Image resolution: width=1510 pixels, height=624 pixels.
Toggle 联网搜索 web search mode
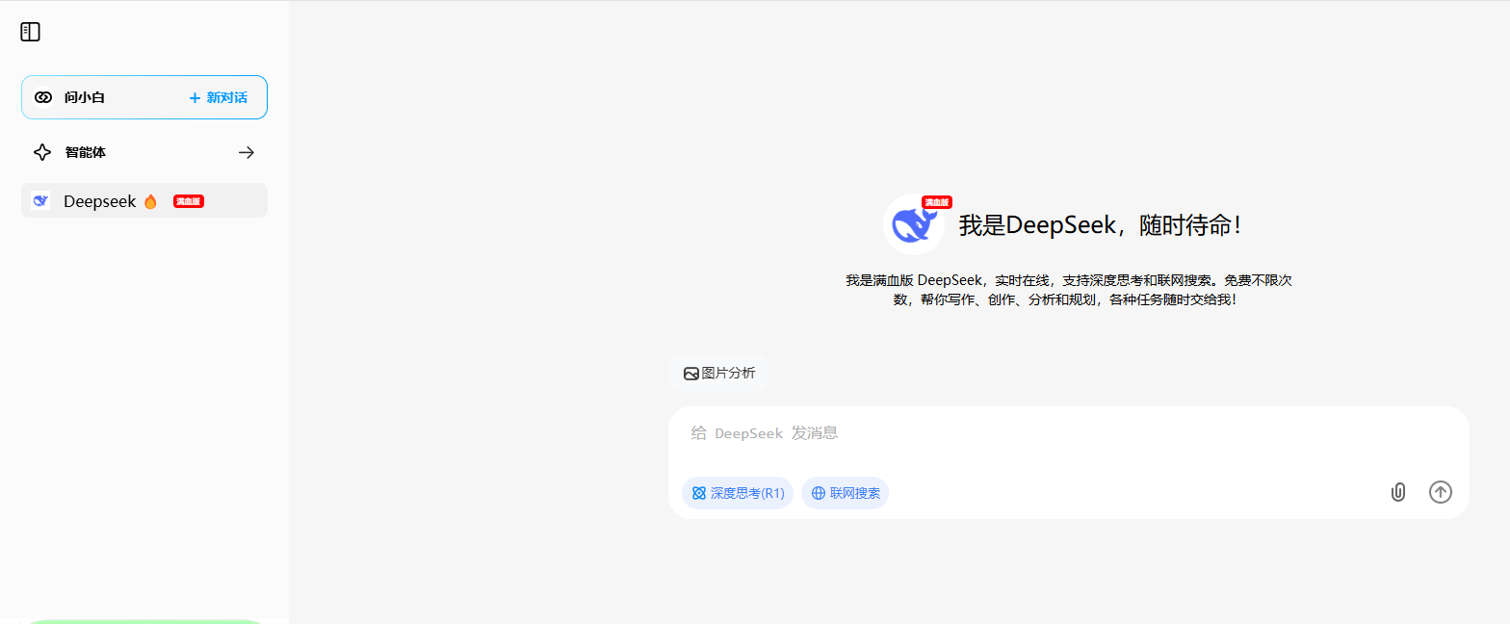pos(845,493)
